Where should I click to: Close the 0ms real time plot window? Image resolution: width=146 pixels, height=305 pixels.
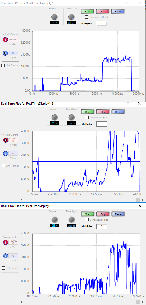140,3
